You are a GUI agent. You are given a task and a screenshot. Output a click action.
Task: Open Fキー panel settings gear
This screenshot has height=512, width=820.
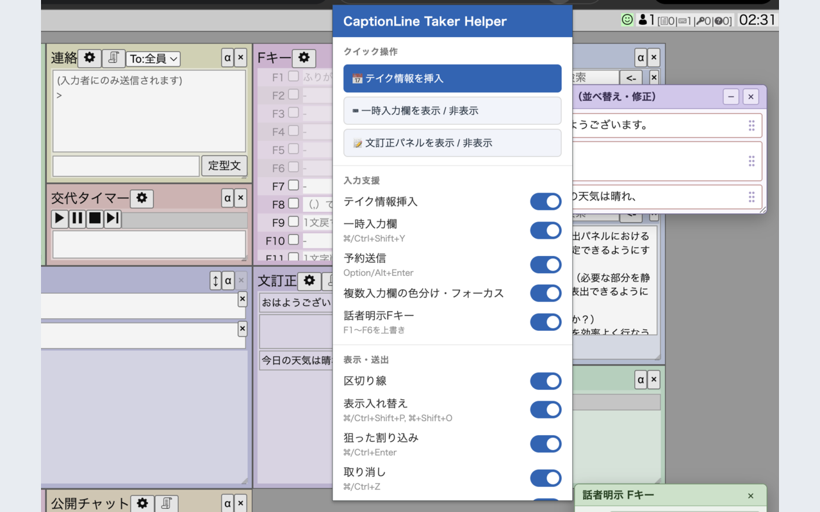coord(304,58)
